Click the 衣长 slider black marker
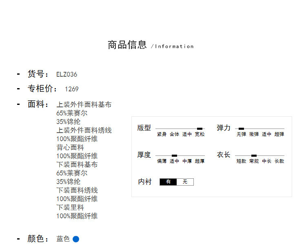 (254, 155)
